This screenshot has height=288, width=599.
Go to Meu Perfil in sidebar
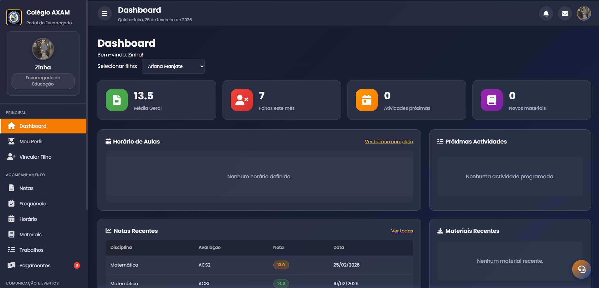31,141
